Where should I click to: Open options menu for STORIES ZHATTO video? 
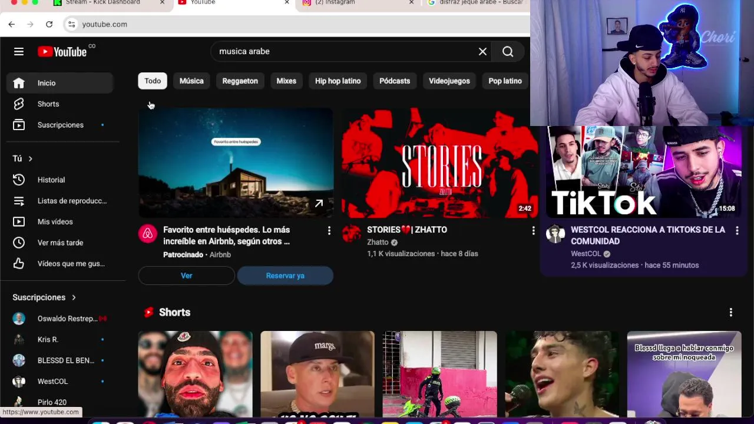coord(533,231)
